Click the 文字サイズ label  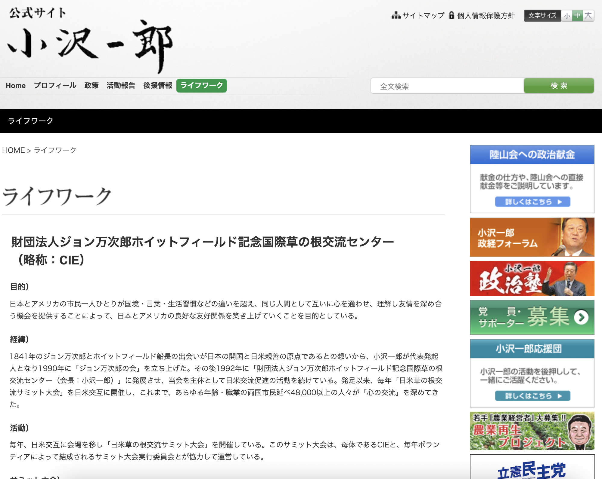pos(542,16)
